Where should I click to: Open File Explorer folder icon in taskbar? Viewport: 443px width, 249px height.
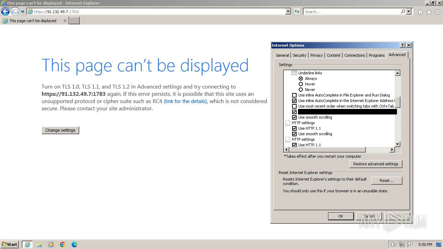(x=39, y=245)
